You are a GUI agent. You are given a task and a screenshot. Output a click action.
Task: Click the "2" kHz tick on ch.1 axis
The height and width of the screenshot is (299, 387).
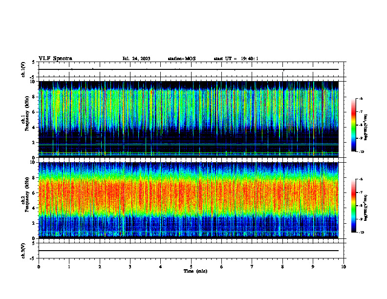pyautogui.click(x=35, y=143)
